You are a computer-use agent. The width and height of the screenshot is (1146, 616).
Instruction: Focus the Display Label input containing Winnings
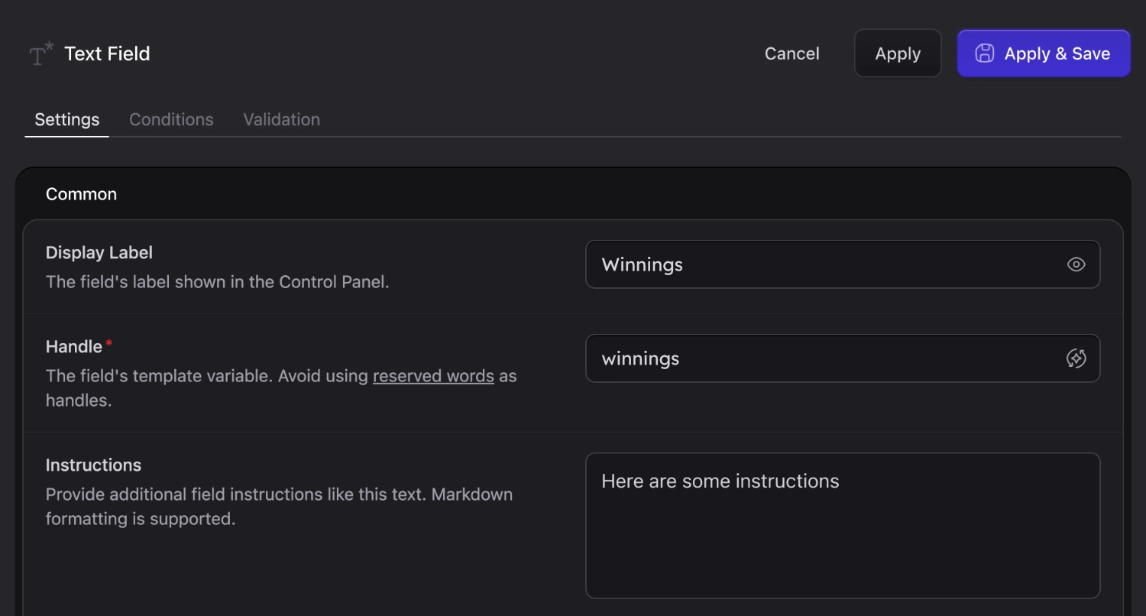(825, 264)
